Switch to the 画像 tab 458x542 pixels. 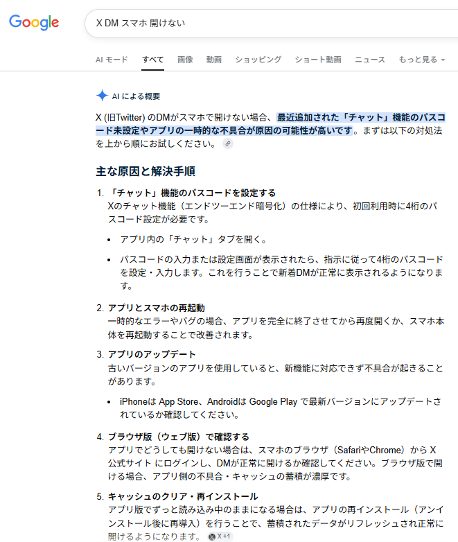point(185,60)
